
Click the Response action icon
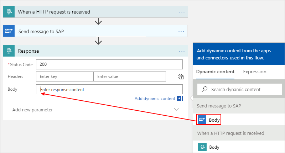point(9,51)
